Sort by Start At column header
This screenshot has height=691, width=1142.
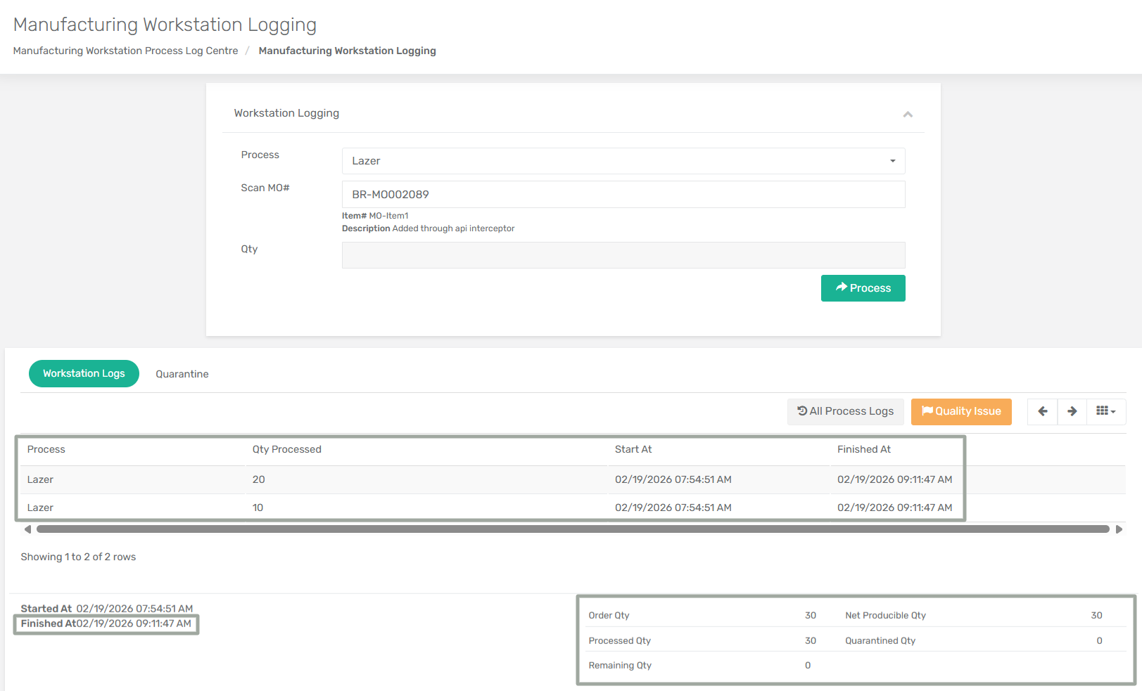pyautogui.click(x=633, y=449)
